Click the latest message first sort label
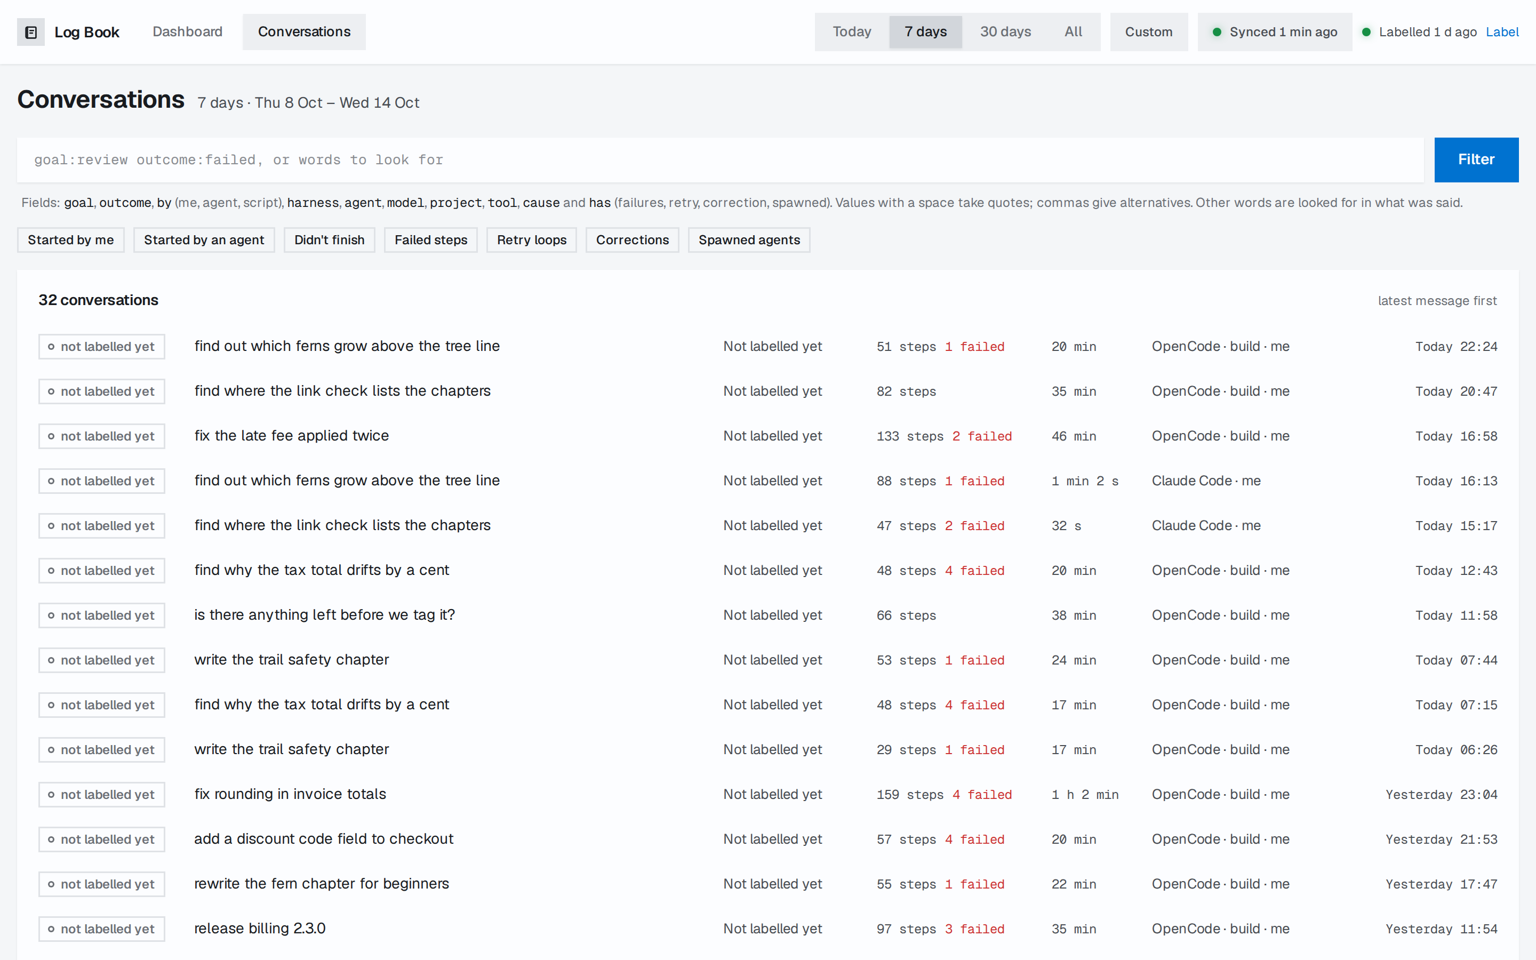This screenshot has height=960, width=1536. [1437, 301]
